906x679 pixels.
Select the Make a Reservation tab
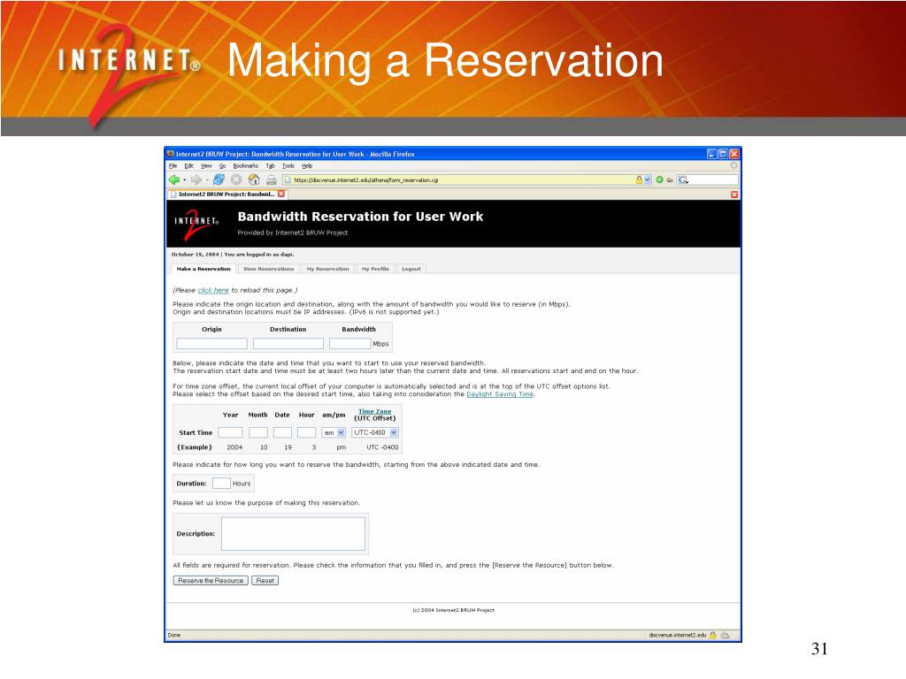tap(203, 269)
